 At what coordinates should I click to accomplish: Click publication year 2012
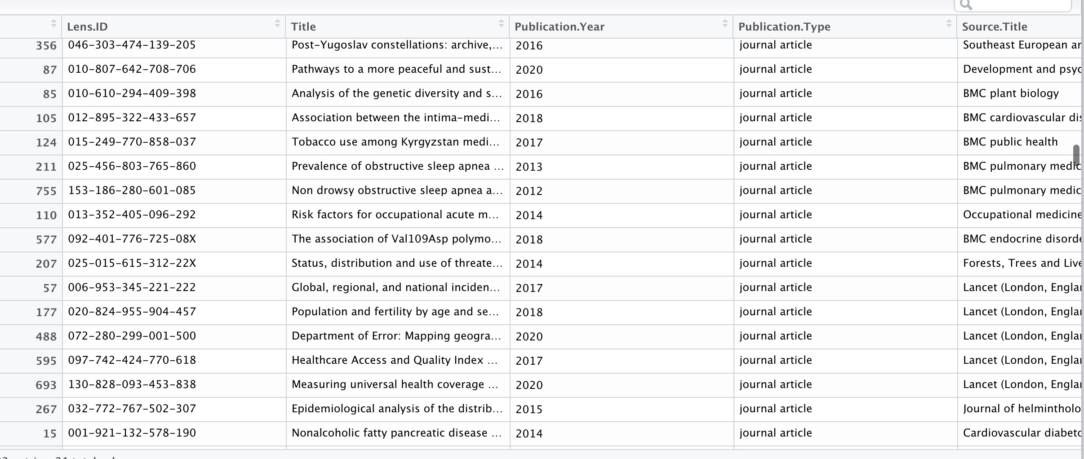[529, 191]
